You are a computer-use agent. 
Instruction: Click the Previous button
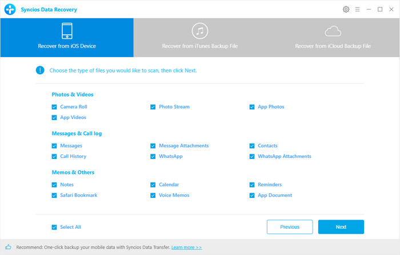[x=290, y=227]
